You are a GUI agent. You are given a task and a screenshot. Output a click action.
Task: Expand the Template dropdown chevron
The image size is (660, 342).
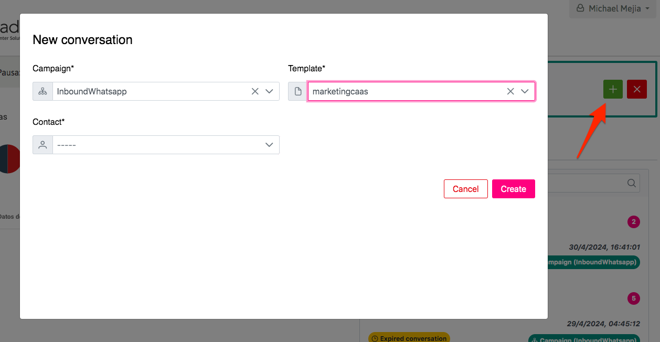click(x=525, y=91)
